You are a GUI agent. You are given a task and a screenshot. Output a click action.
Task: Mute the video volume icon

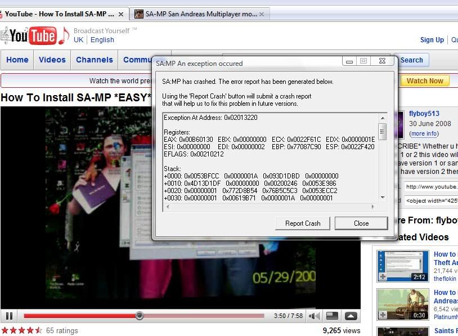click(314, 316)
